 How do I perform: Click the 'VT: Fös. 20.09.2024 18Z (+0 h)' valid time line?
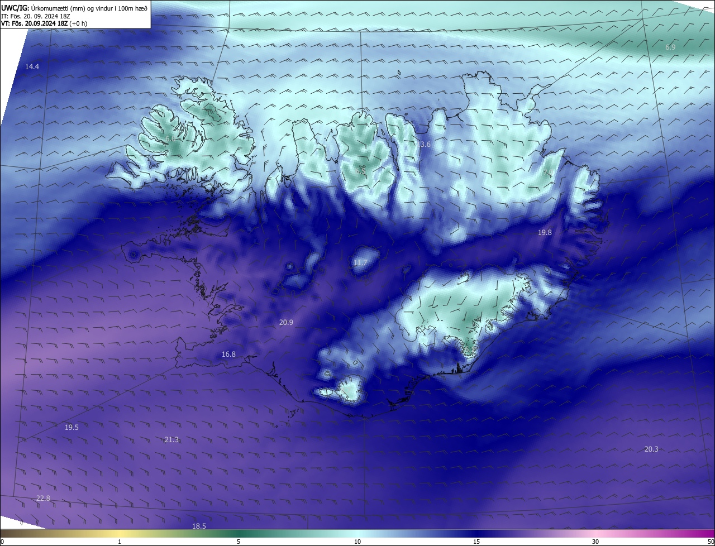point(44,23)
